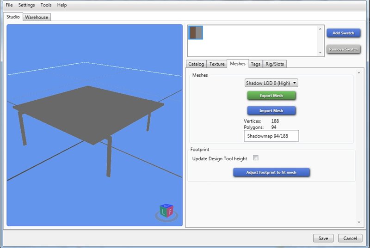Click the Export Mesh button

click(x=271, y=96)
